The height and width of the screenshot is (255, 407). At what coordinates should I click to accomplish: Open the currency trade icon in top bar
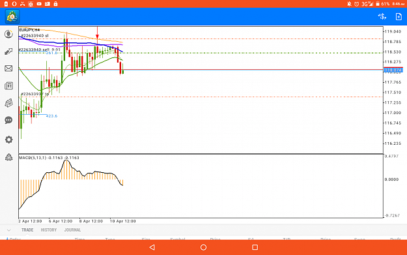[382, 17]
